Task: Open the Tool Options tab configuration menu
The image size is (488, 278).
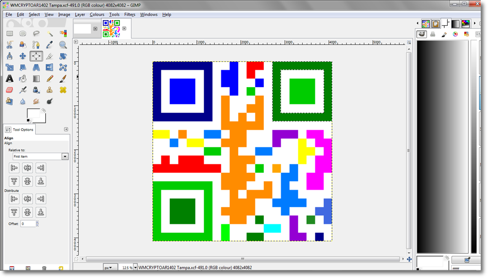Action: (66, 129)
